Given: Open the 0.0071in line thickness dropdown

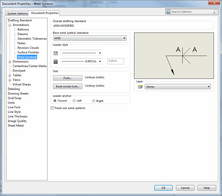Looking at the screenshot, I should point(81,61).
